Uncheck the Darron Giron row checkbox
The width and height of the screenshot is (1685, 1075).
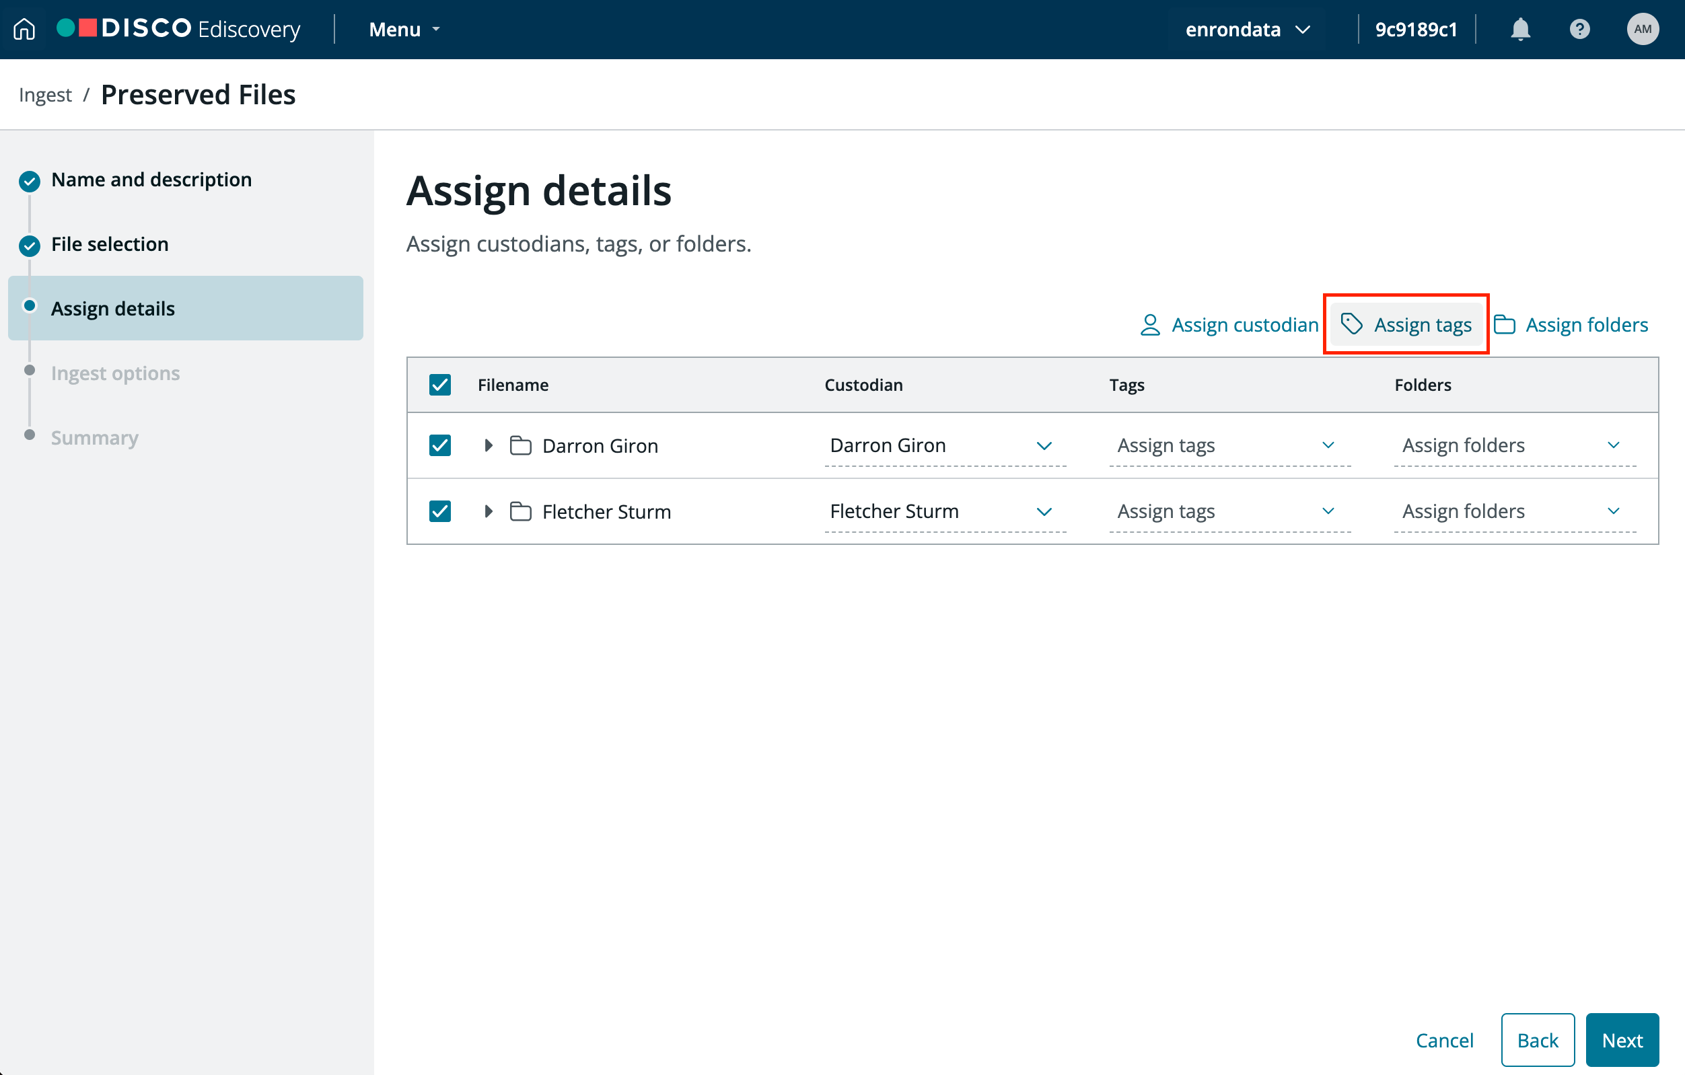439,445
